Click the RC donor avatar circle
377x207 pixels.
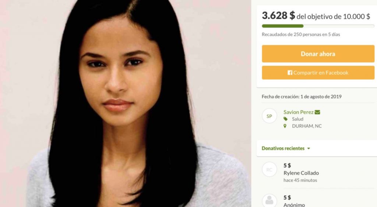[x=269, y=169]
